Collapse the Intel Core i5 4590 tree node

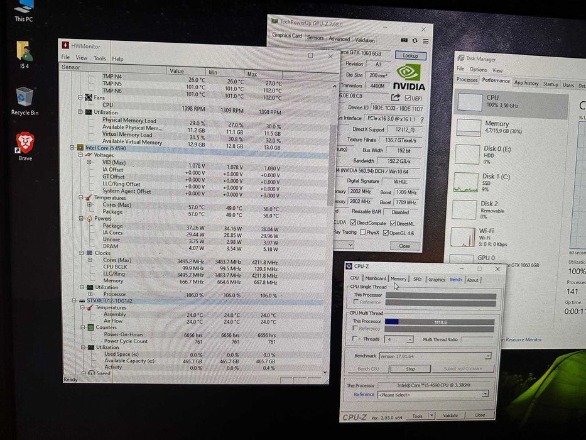(x=72, y=148)
